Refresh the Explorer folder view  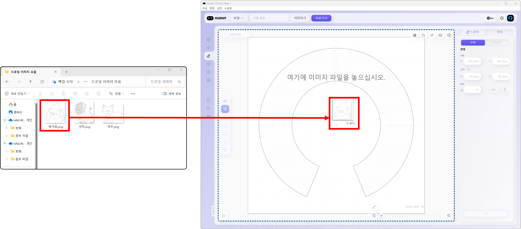(42, 82)
